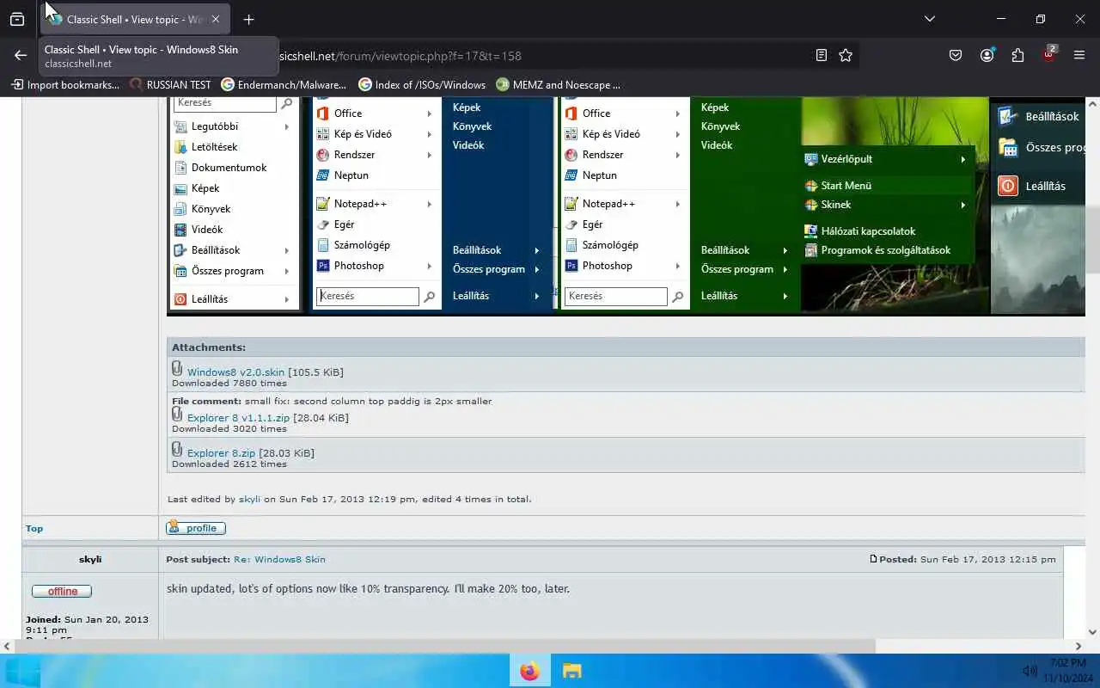Select the "skin updated, lot's of options" post text
Image resolution: width=1100 pixels, height=688 pixels.
click(x=368, y=589)
